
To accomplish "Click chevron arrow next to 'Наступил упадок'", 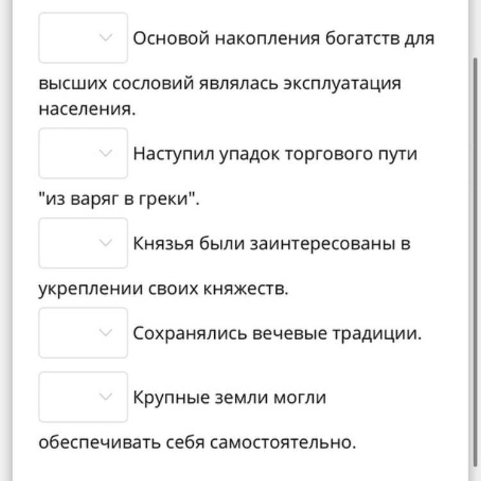I will (x=106, y=153).
